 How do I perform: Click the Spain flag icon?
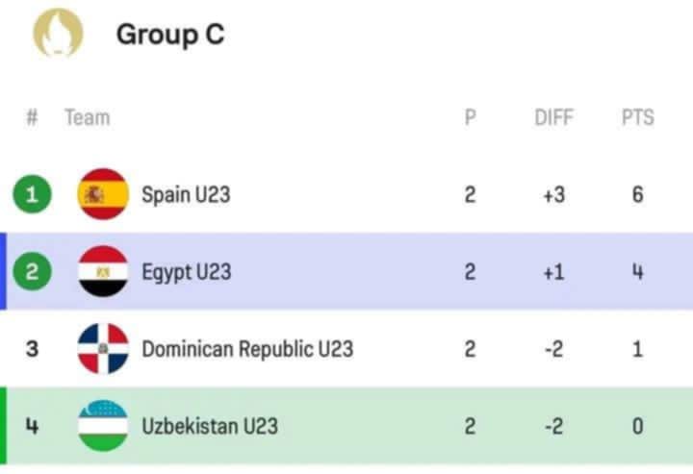tap(103, 194)
